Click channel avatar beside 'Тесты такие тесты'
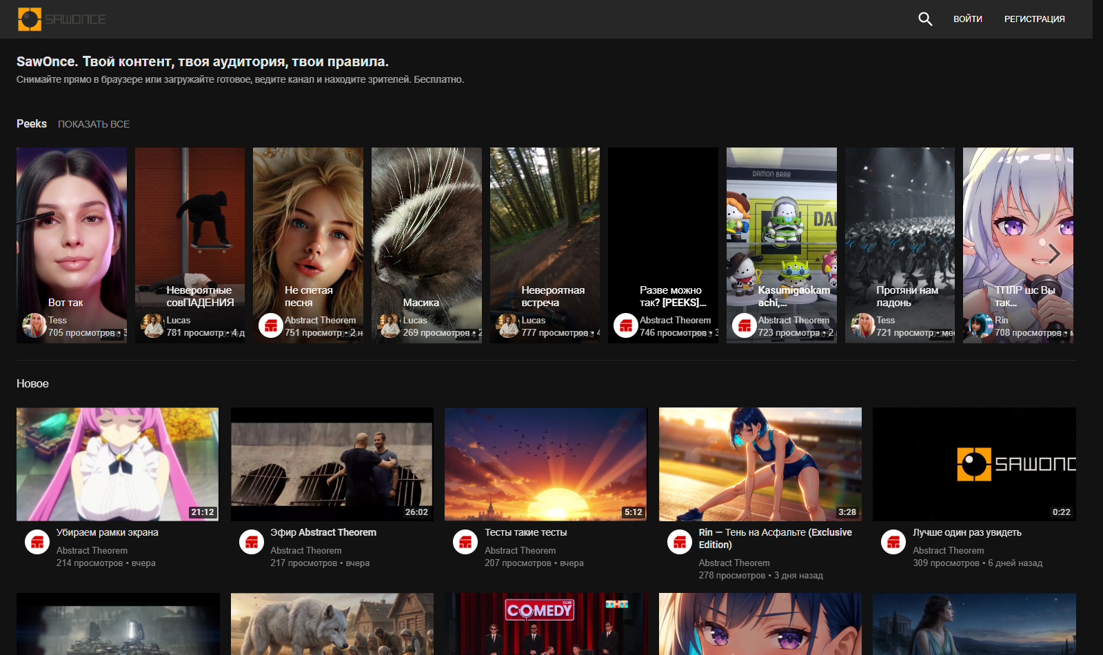 click(465, 543)
